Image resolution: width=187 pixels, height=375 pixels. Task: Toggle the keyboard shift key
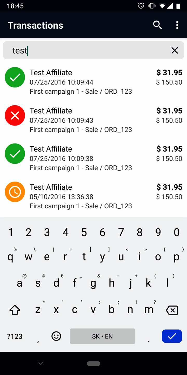point(15,310)
